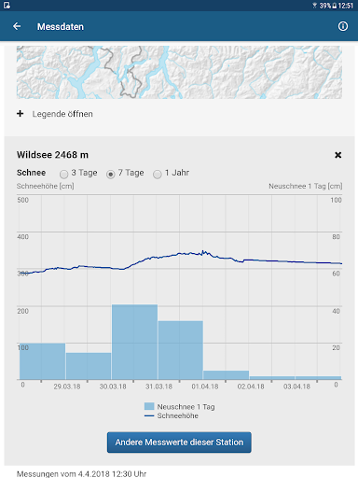Click the tallest snowfall bar for 30.03.18
The image size is (358, 478).
point(134,342)
